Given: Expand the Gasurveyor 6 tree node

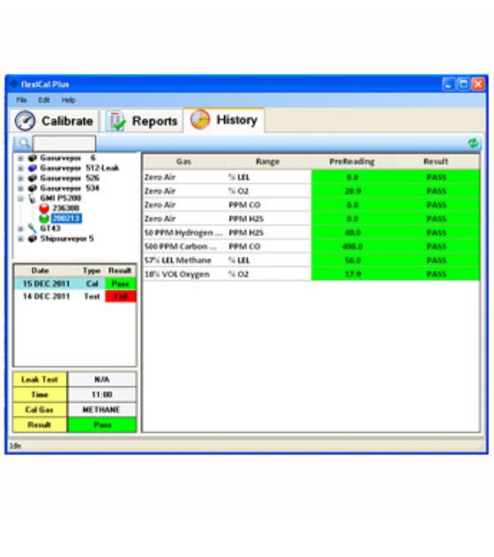Looking at the screenshot, I should click(x=20, y=158).
